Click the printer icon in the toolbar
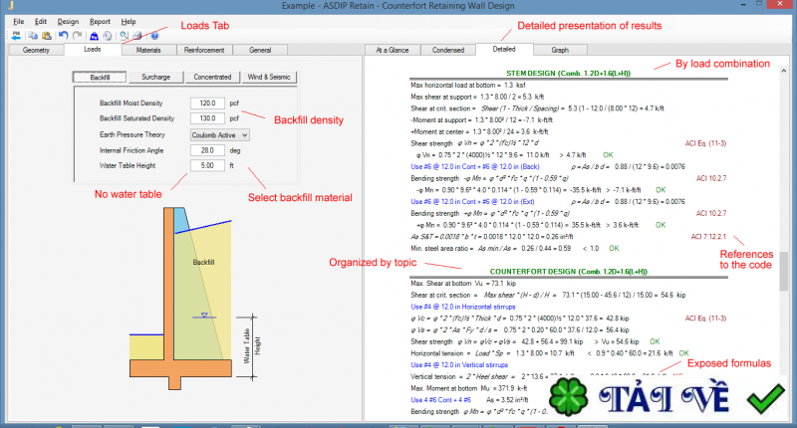This screenshot has width=797, height=428. pos(136,36)
